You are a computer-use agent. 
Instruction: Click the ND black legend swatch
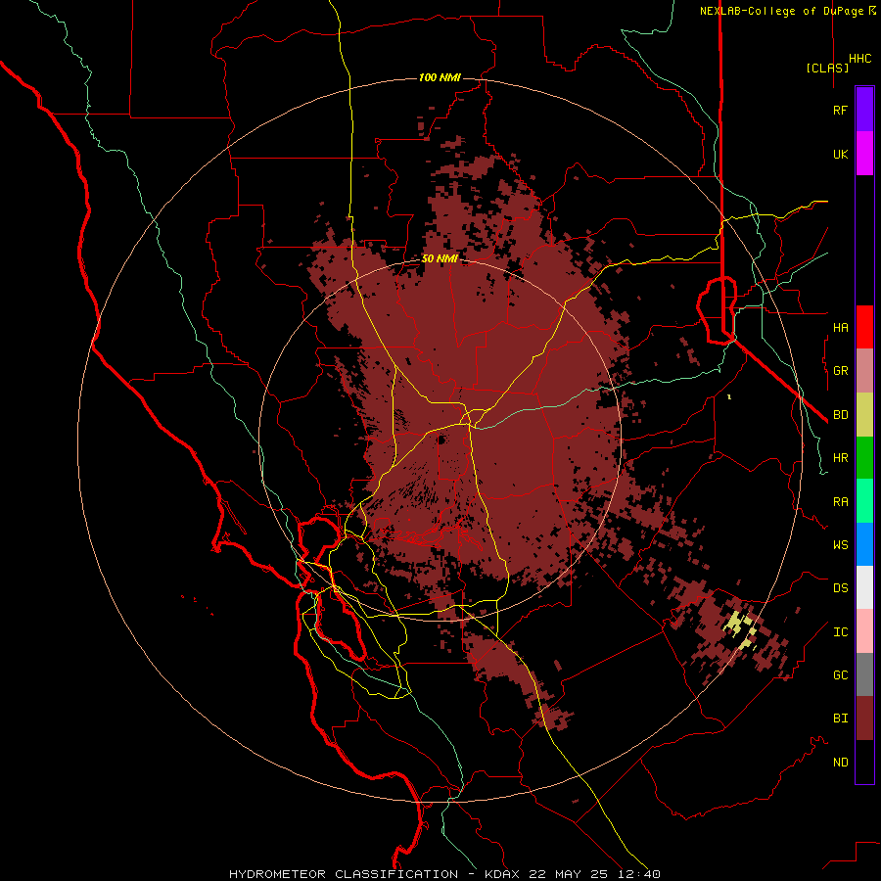point(864,762)
